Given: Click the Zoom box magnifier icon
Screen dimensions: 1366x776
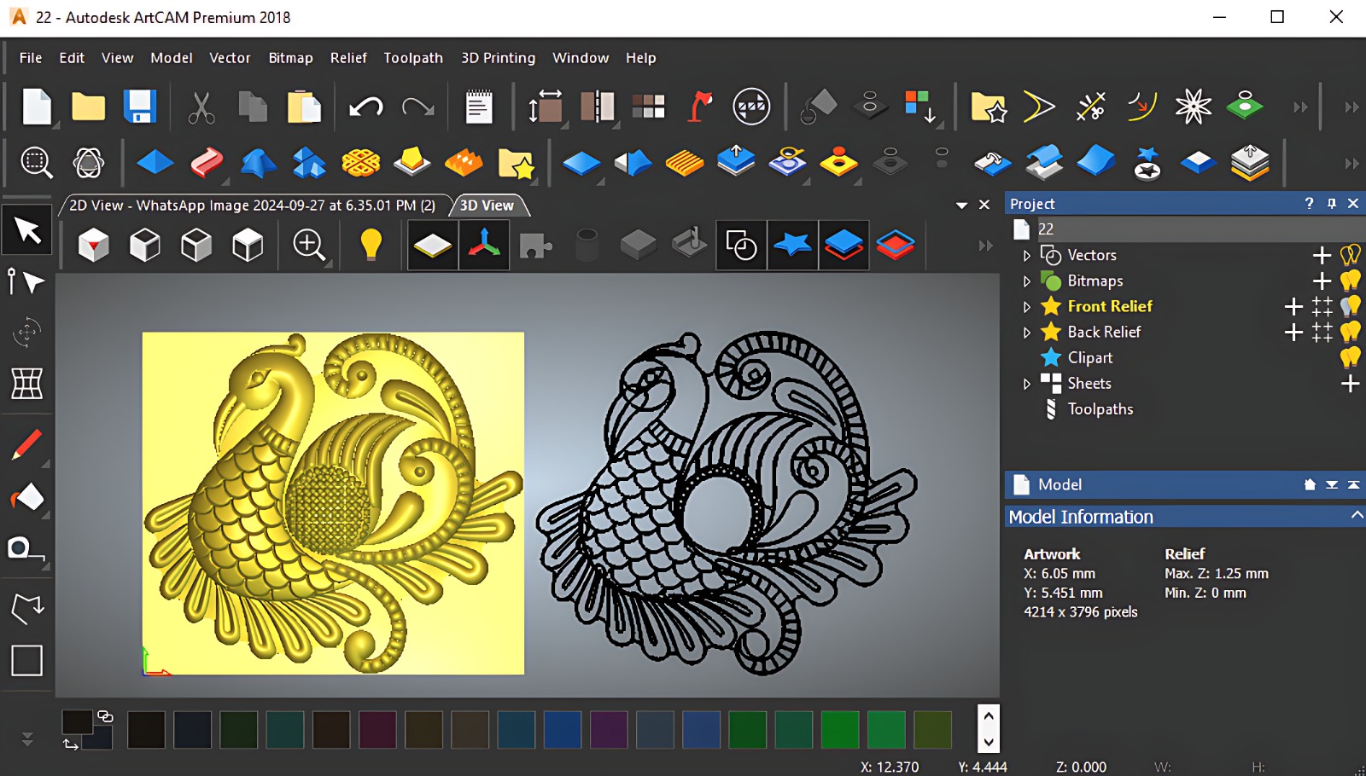Looking at the screenshot, I should point(37,162).
